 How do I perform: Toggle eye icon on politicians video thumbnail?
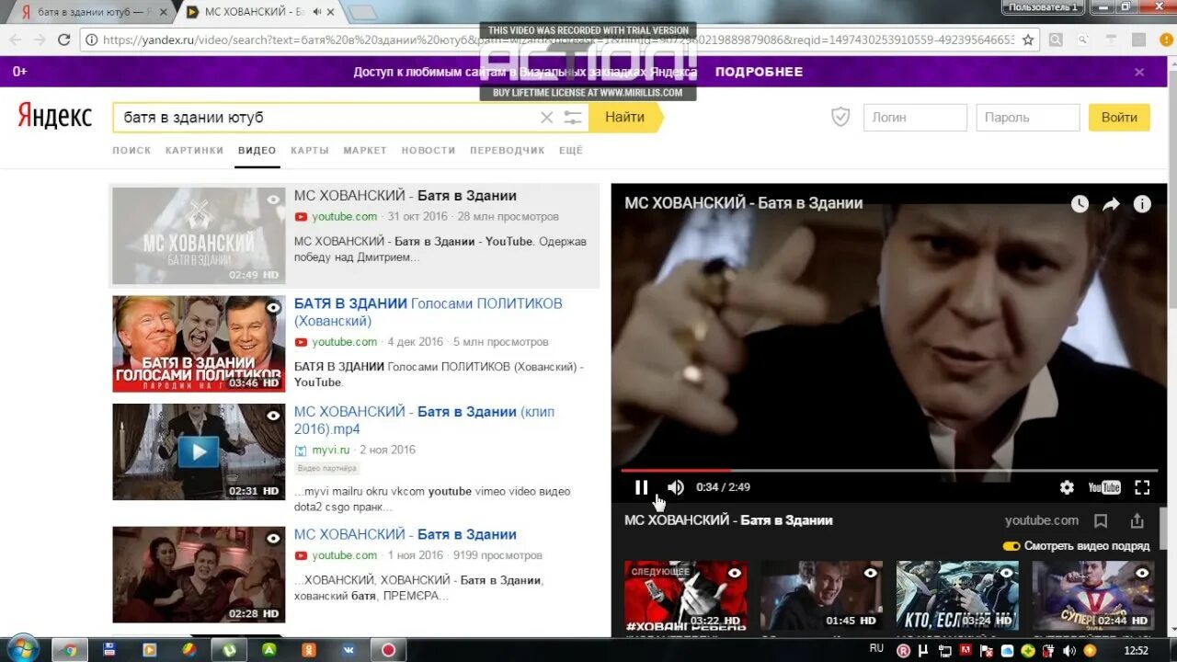(273, 307)
